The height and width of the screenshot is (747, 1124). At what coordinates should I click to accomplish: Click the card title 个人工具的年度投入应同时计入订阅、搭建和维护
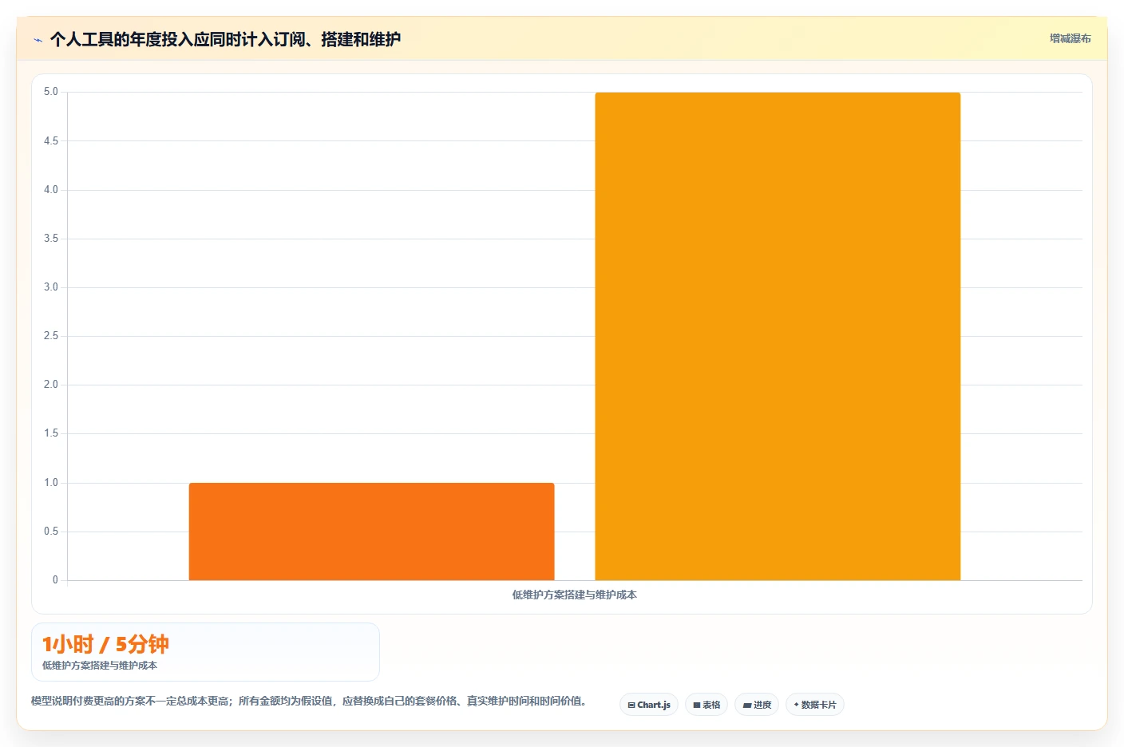tap(225, 39)
